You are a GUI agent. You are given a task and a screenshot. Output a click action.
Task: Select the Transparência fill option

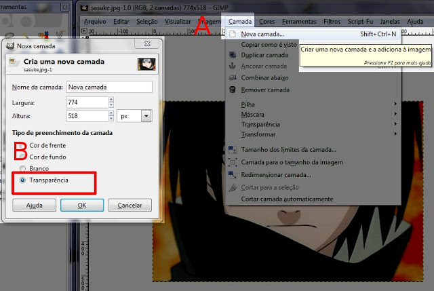coord(24,180)
